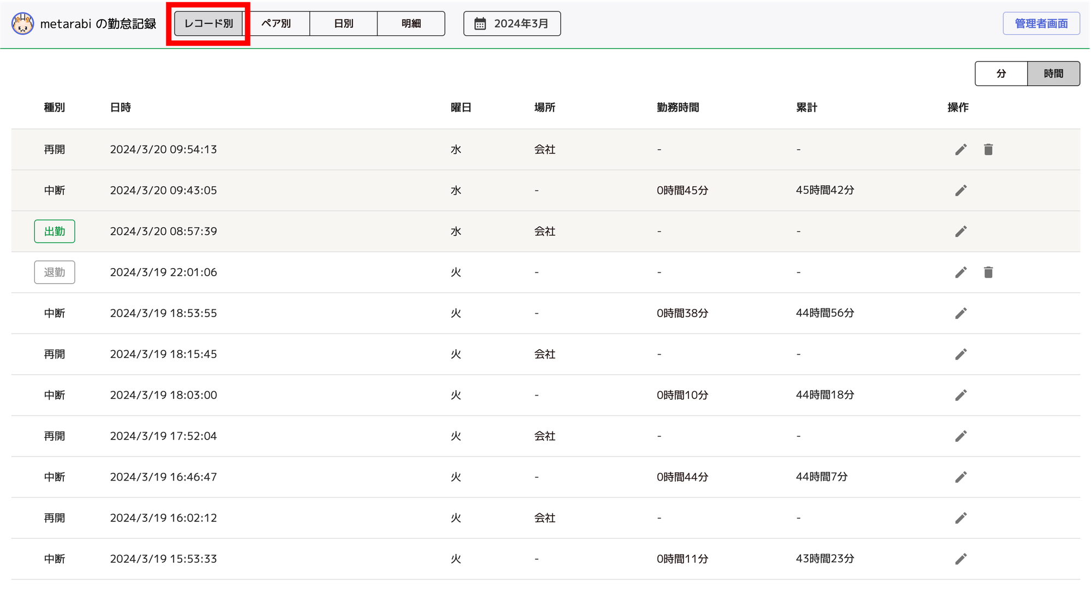Click the 44時間18分 cumulative value
Viewport: 1091px width, 590px height.
click(x=825, y=395)
